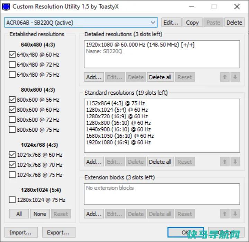
Task: Open the Import... dialog
Action: coord(21,232)
